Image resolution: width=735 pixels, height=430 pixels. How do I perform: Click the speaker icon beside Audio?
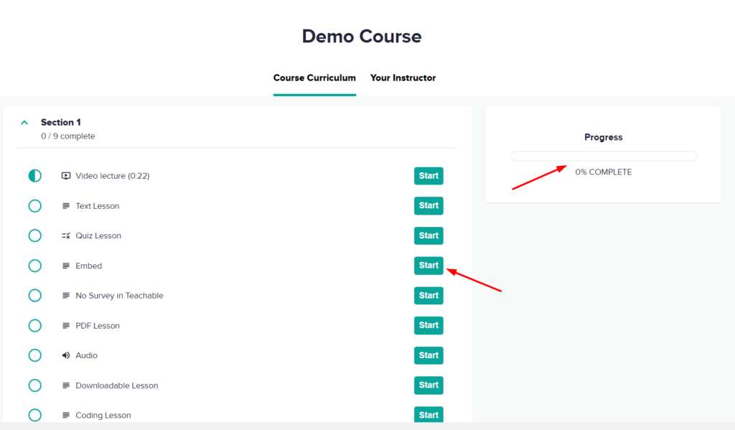[65, 355]
